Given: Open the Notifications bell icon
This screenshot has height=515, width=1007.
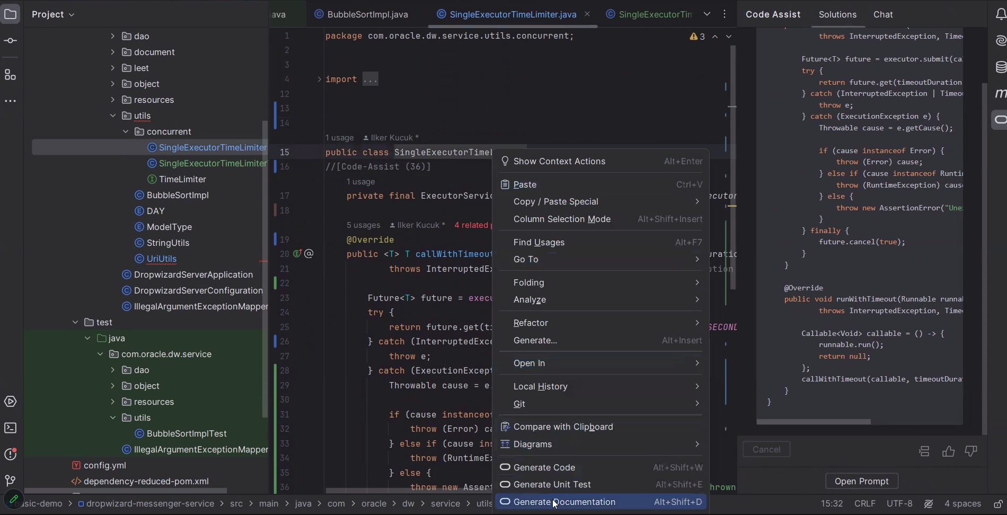Looking at the screenshot, I should 1000,14.
